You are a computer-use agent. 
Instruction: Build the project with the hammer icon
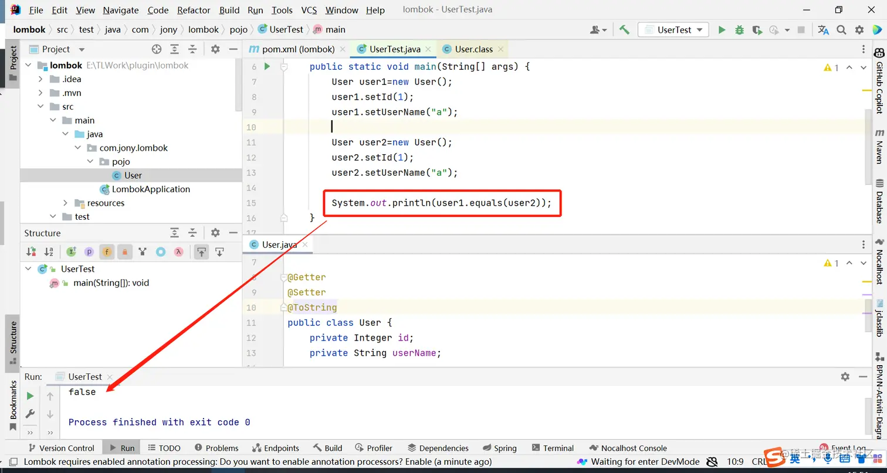(624, 30)
